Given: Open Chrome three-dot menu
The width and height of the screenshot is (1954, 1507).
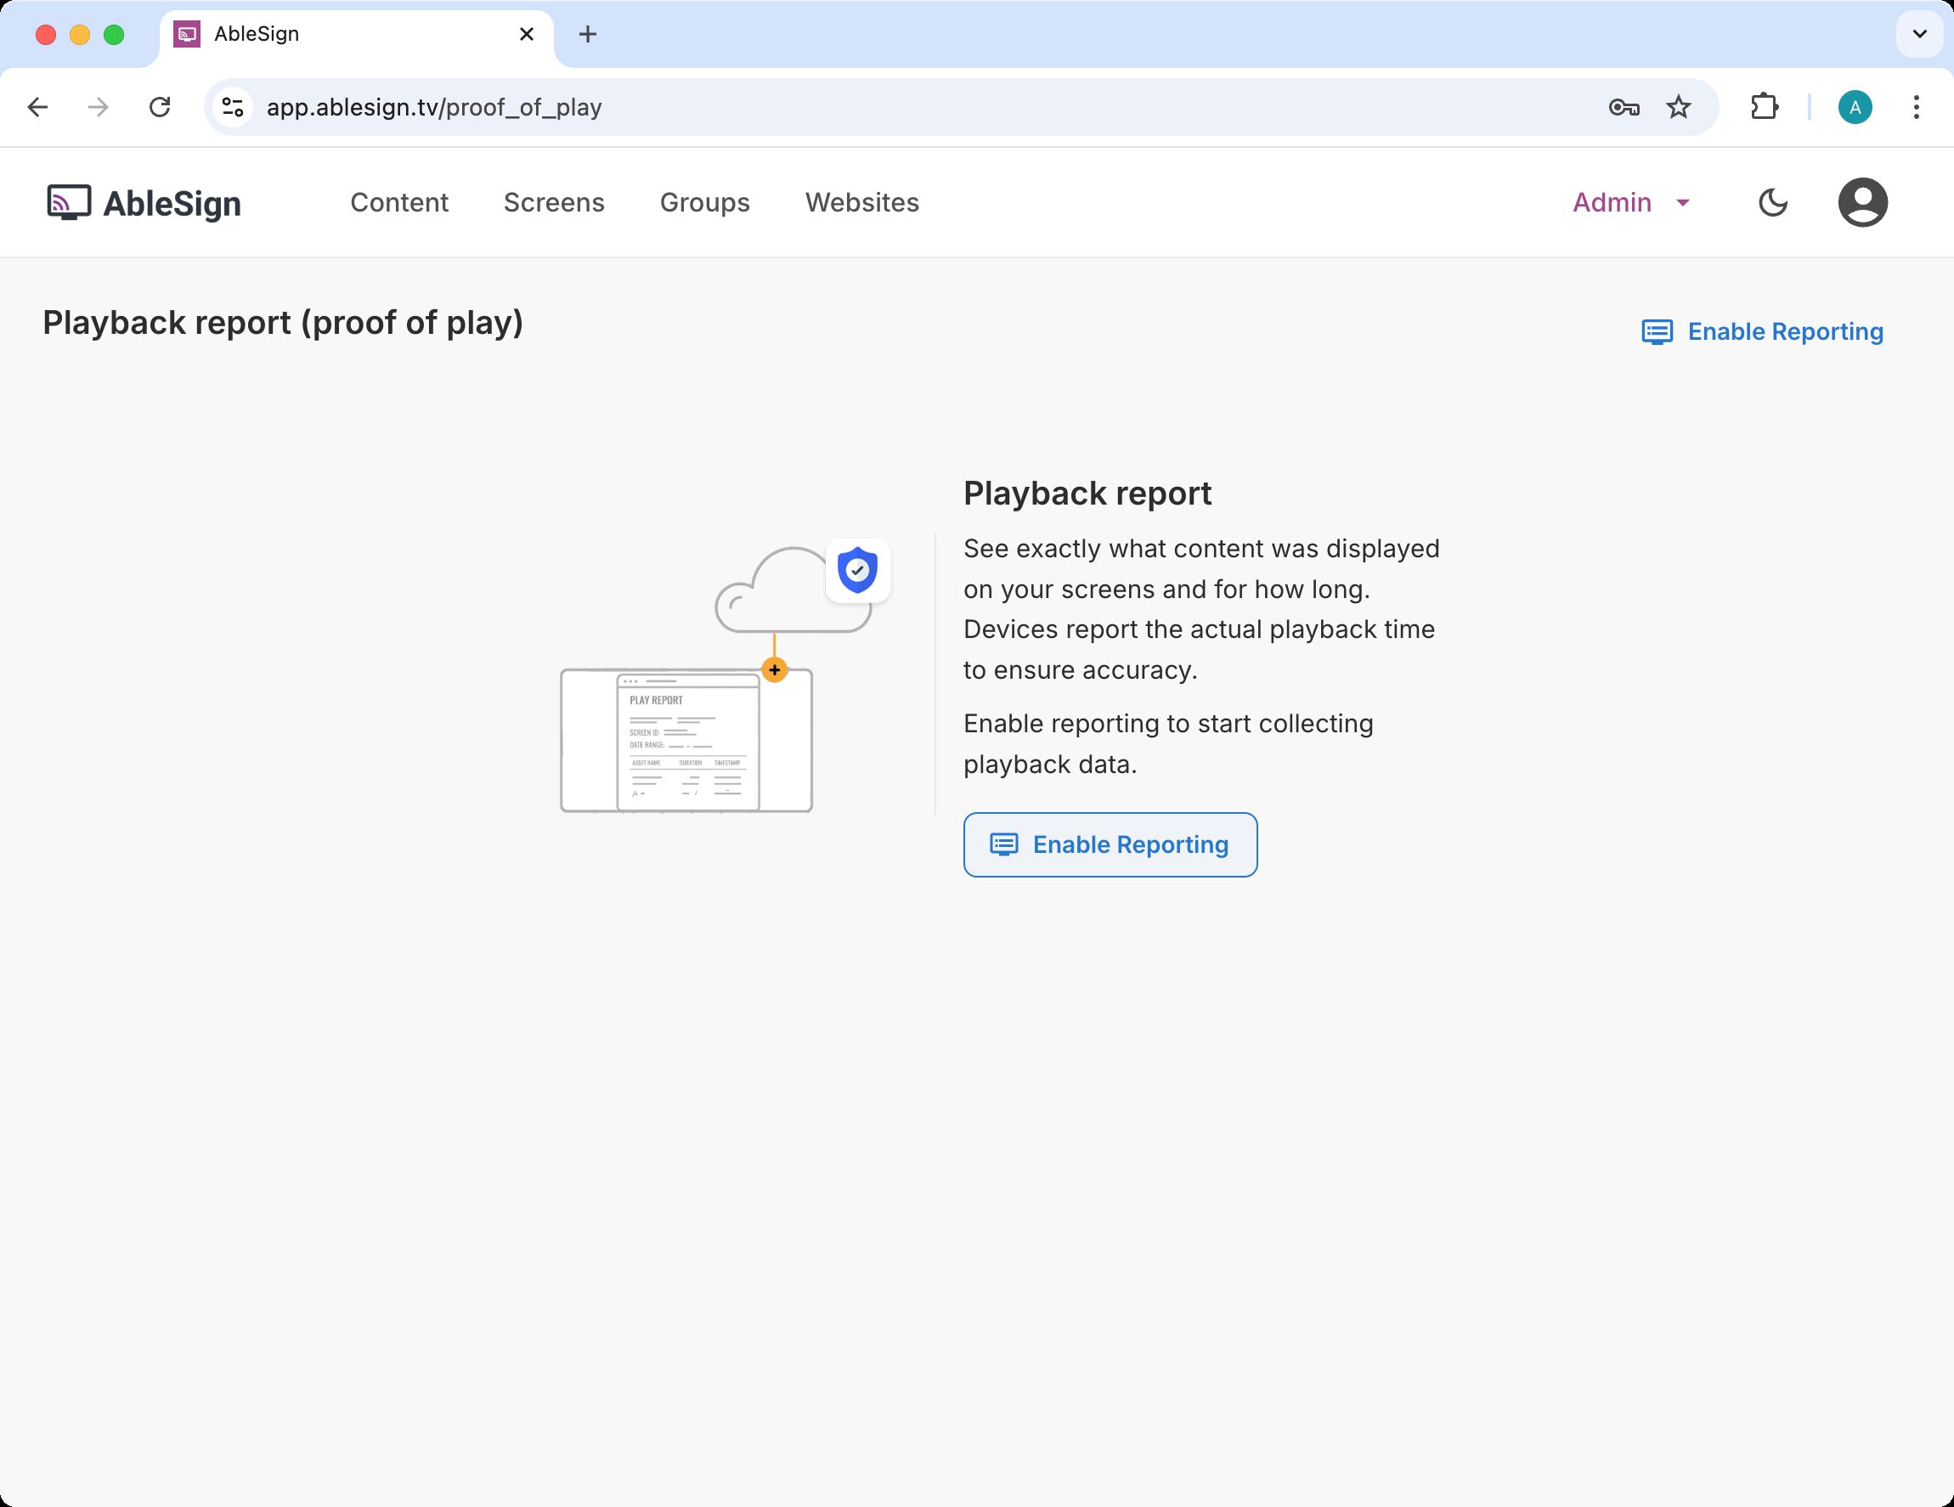Looking at the screenshot, I should pos(1916,107).
